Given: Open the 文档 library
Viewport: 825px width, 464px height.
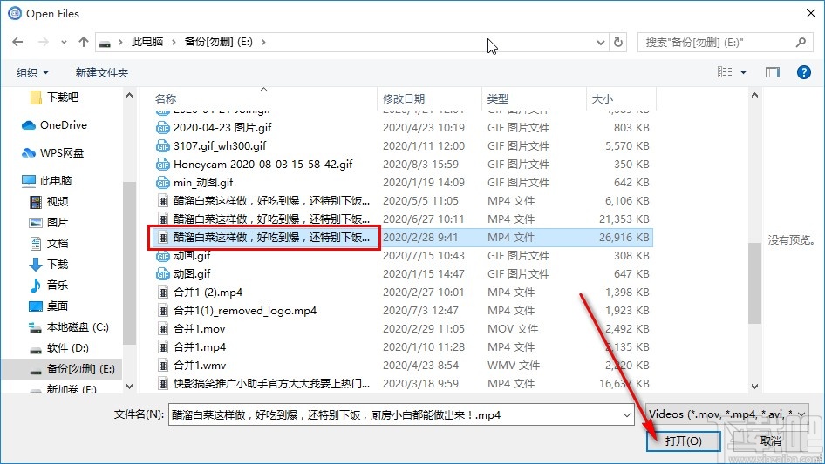Looking at the screenshot, I should [49, 243].
